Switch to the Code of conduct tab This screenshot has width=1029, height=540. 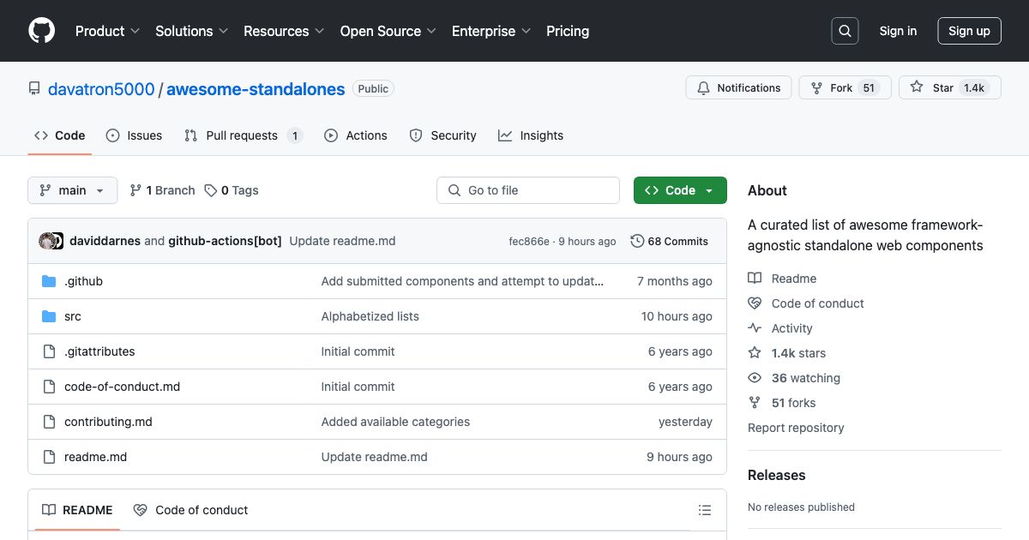pyautogui.click(x=190, y=510)
